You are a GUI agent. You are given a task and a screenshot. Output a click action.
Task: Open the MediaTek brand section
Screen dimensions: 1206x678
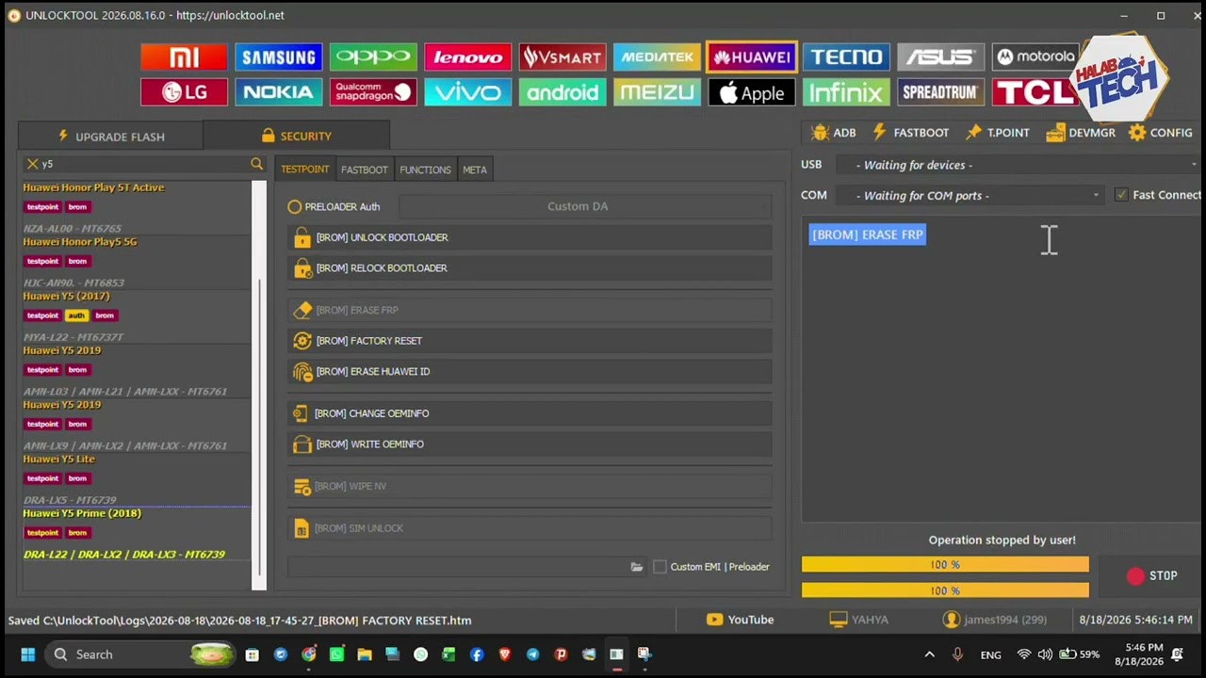pos(658,56)
